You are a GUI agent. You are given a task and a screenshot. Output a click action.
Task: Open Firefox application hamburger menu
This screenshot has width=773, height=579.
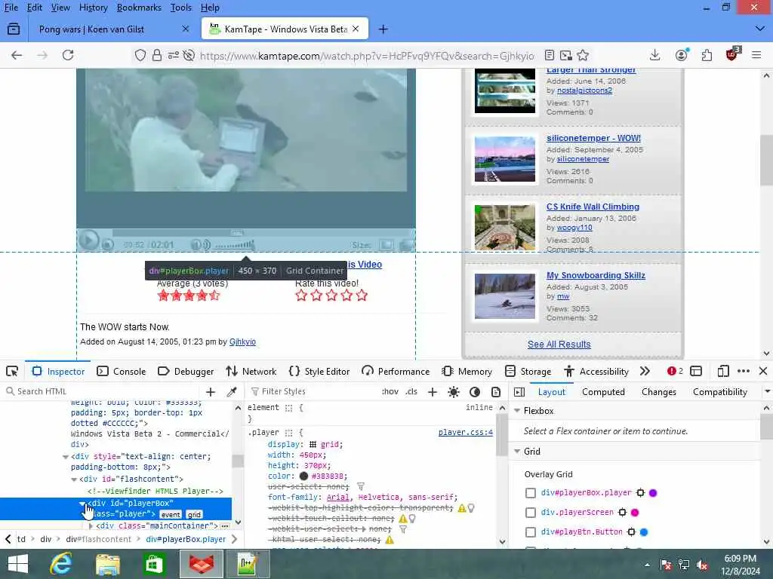(x=756, y=55)
